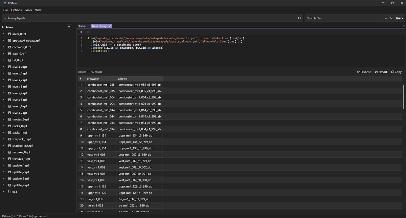Click the archive icon for shaders_x64.rpf
406x218 pixels.
pyautogui.click(x=9, y=146)
